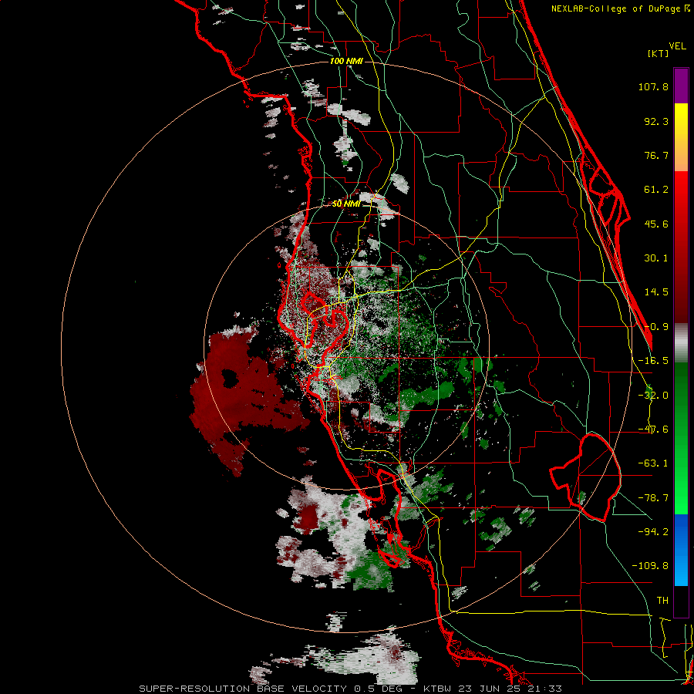Click the [KT] units label

tap(659, 53)
